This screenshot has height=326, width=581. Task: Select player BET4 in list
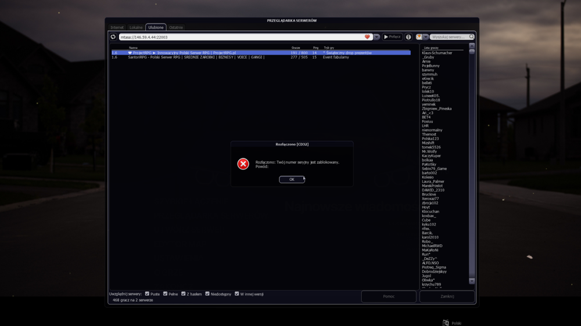click(426, 117)
